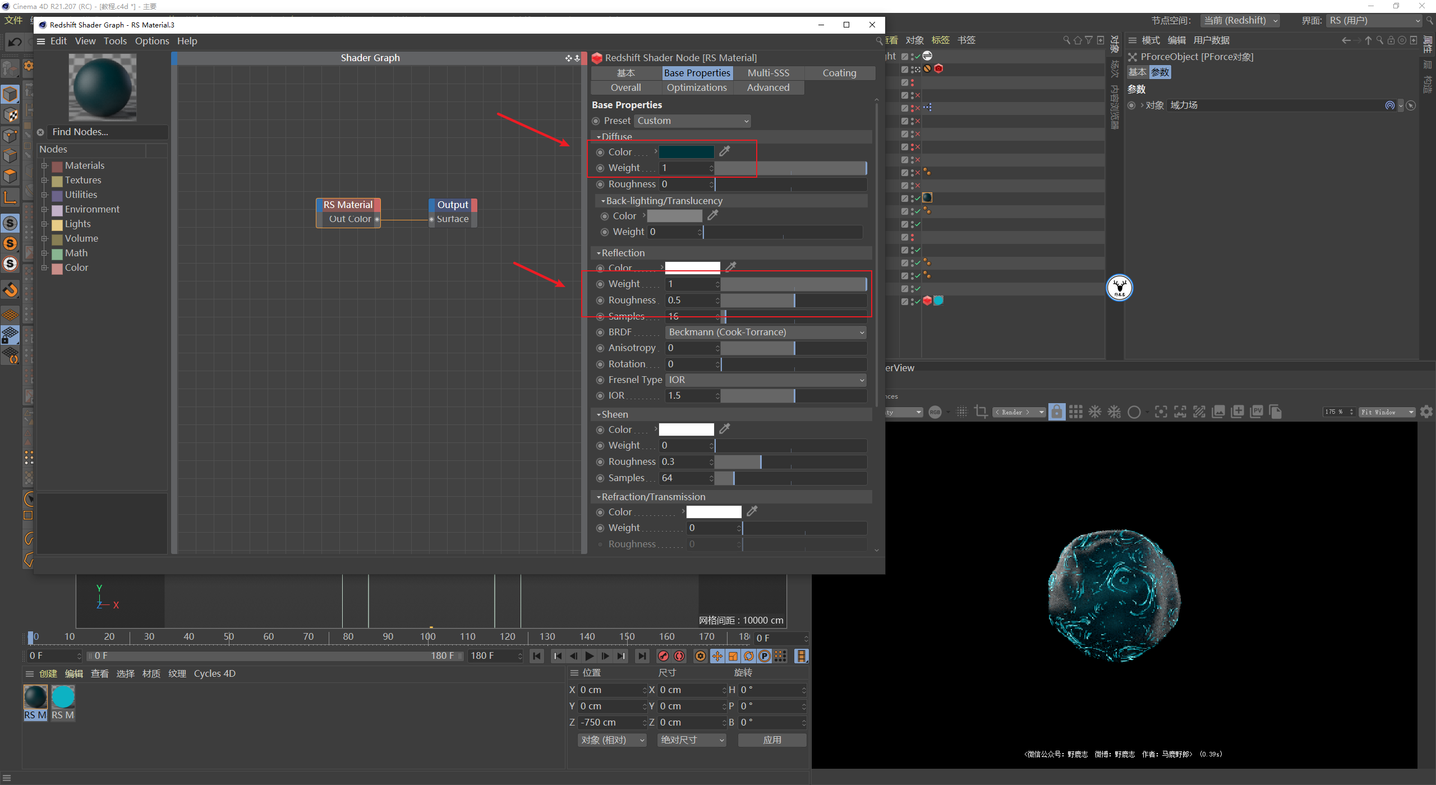Open the Tools menu in Shader Graph
Screen dimensions: 1436x785
(115, 41)
